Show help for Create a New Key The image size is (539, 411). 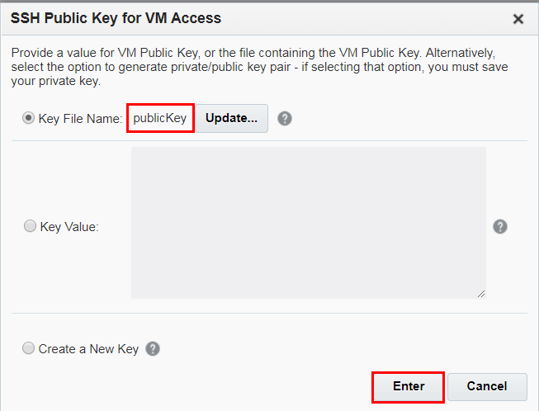point(153,348)
